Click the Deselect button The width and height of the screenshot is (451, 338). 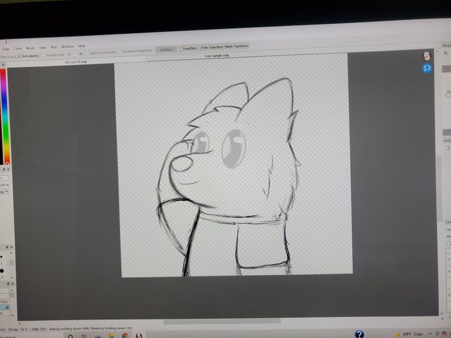(x=166, y=50)
